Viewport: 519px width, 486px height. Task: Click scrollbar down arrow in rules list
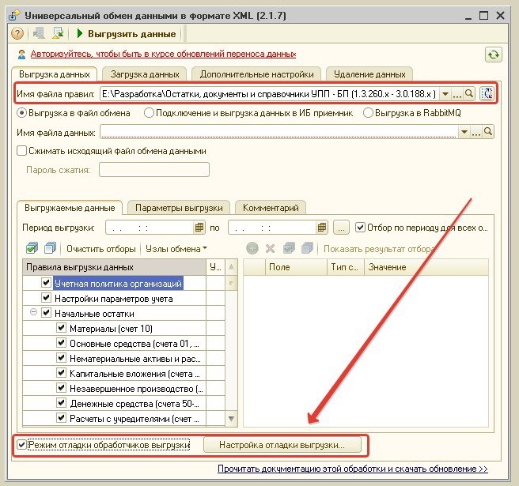click(x=231, y=419)
